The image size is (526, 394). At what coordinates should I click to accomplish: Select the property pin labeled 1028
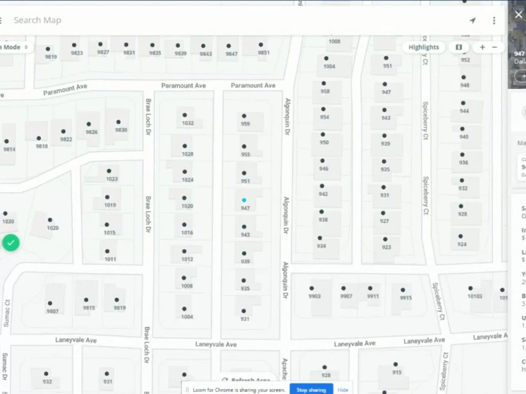[185, 146]
